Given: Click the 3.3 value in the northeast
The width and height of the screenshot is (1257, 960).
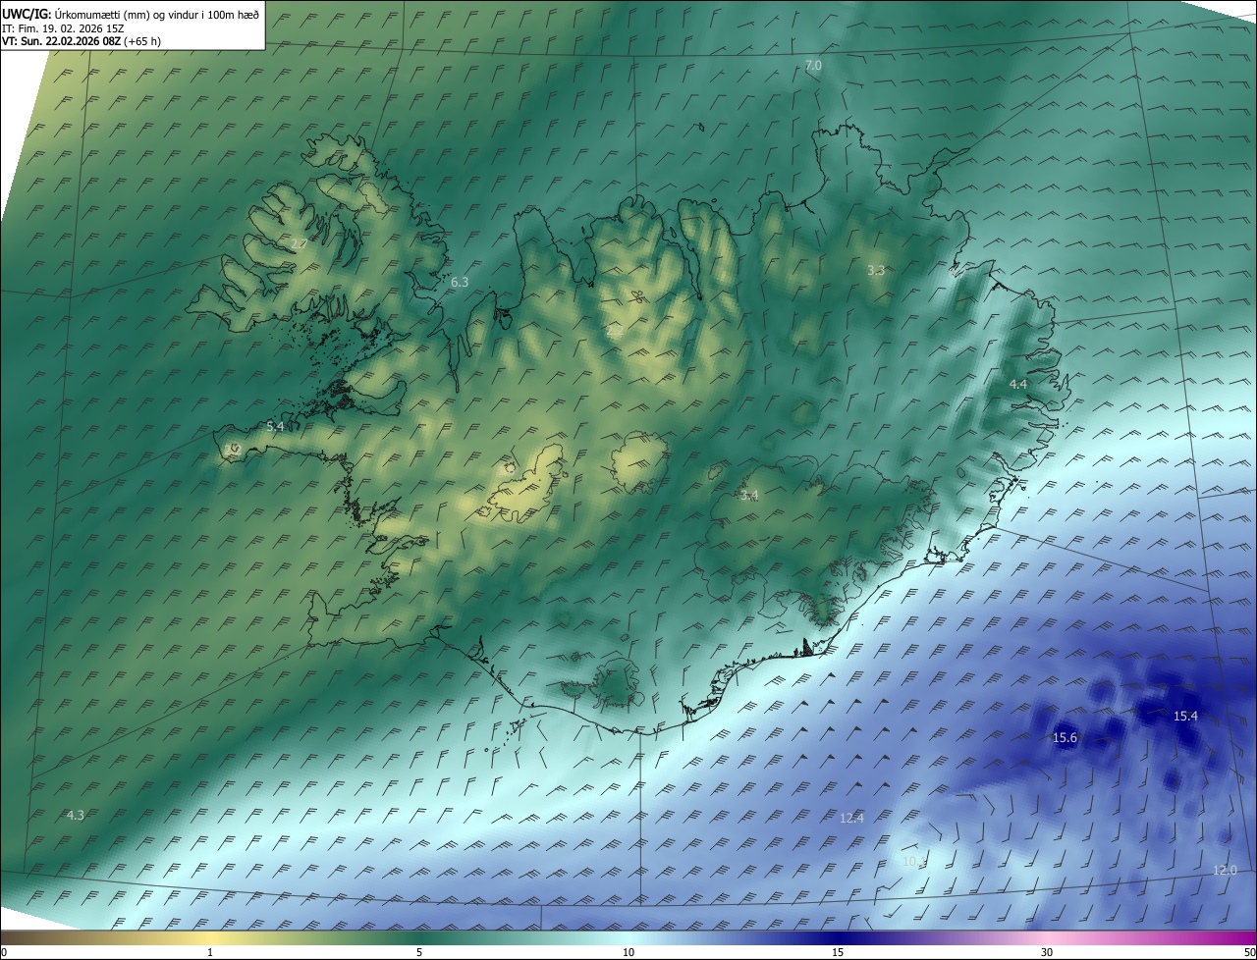Looking at the screenshot, I should pos(876,270).
